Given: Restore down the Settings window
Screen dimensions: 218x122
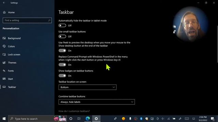Looking at the screenshot, I should coord(206,3).
